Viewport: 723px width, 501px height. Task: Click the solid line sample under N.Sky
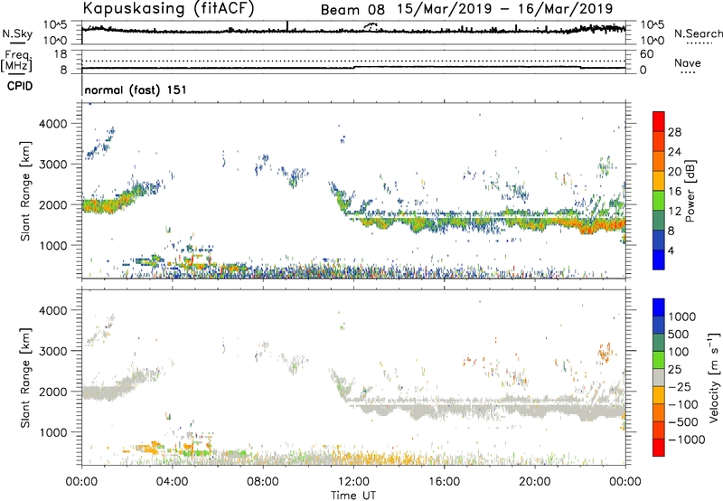(17, 43)
